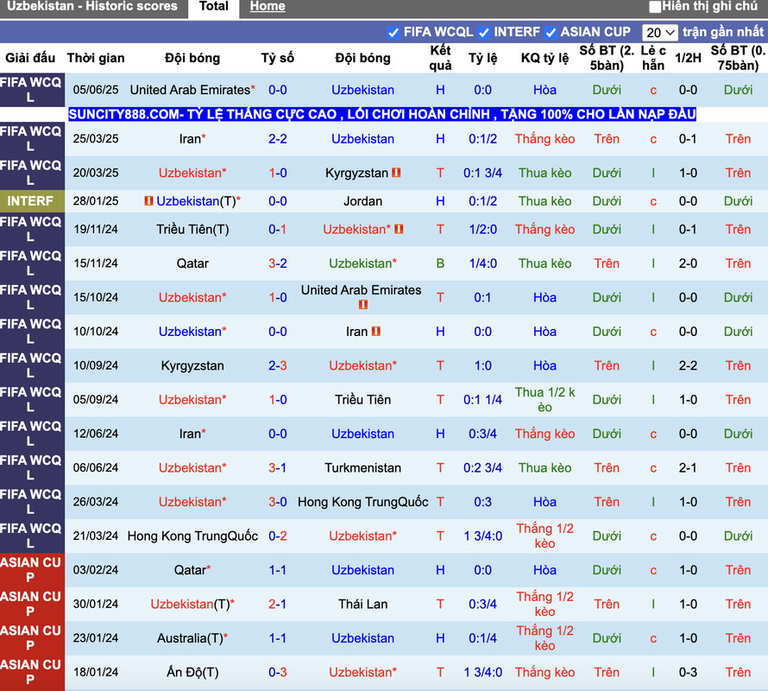Enable the 'Hiện thị ghi chú' checkbox
Image resolution: width=768 pixels, height=691 pixels.
coord(655,6)
